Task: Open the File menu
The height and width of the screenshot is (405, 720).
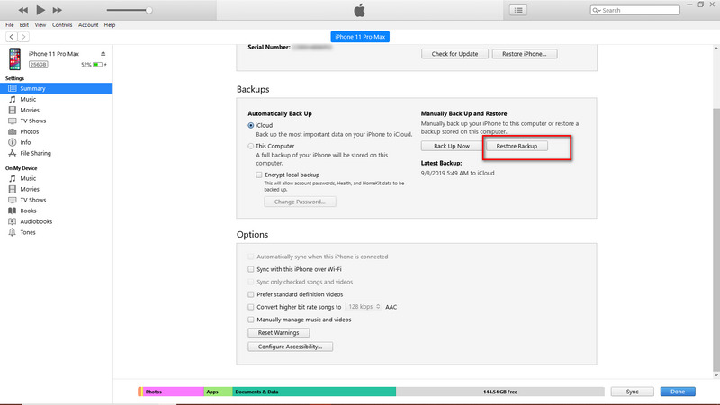Action: (x=10, y=25)
